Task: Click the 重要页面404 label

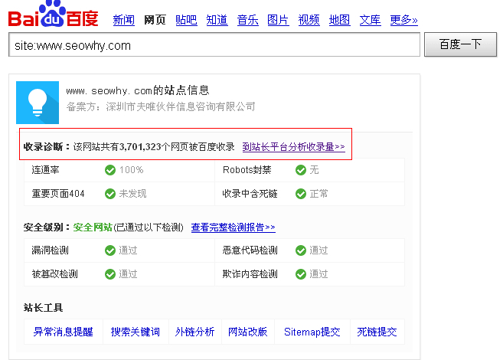Action: 58,194
